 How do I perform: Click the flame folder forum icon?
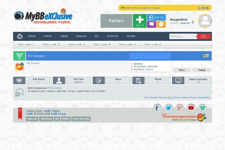pos(19,66)
